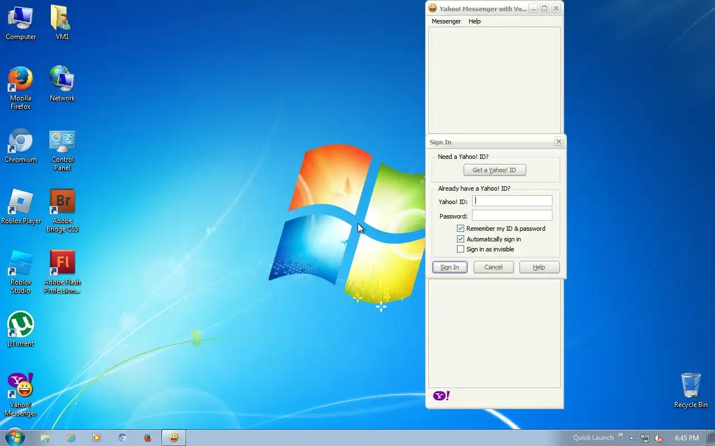715x446 pixels.
Task: Open Windows Explorer from the taskbar
Action: pos(45,438)
